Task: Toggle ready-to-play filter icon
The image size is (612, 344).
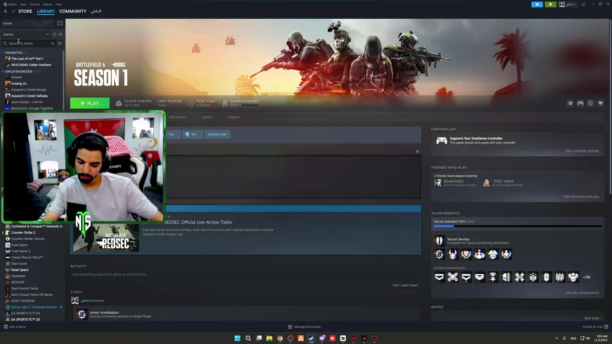Action: click(60, 34)
